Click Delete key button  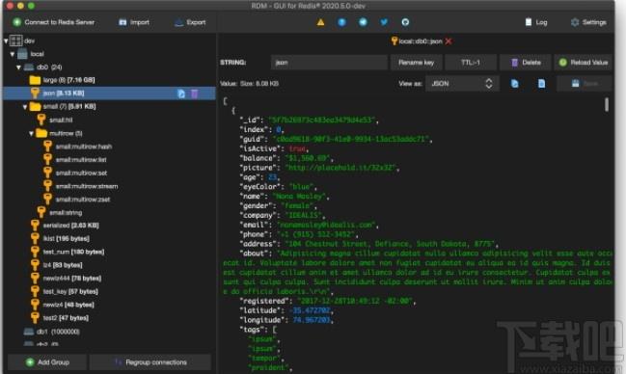point(526,63)
